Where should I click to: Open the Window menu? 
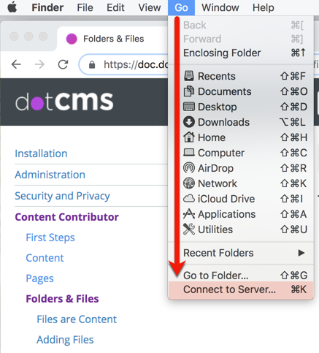220,7
